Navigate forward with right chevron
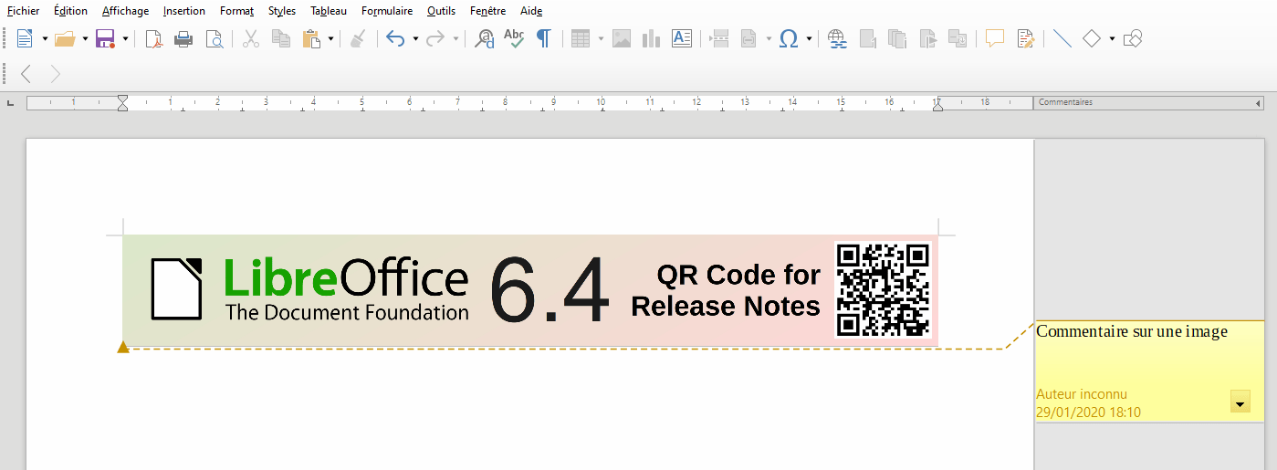The width and height of the screenshot is (1277, 470). click(56, 74)
